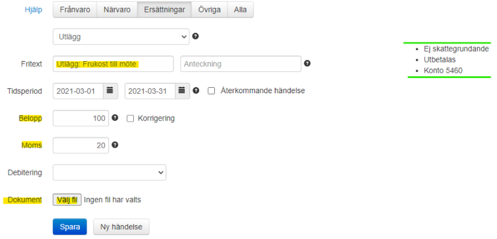Switch to Frånvaro tab
The width and height of the screenshot is (497, 239).
[x=75, y=10]
